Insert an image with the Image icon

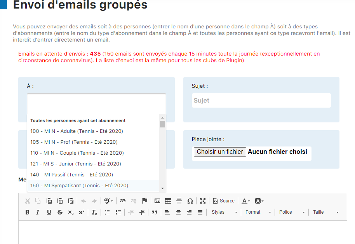[x=157, y=201]
